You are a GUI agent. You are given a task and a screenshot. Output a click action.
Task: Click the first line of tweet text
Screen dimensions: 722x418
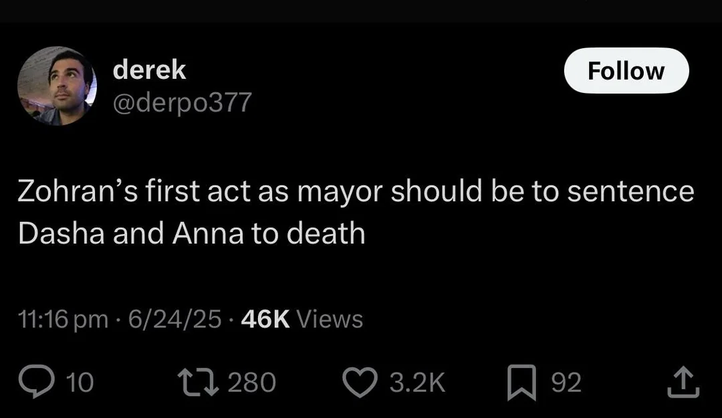click(356, 191)
